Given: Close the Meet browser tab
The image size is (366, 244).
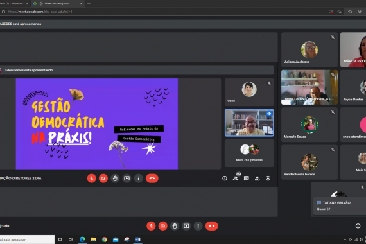Looking at the screenshot, I should (81, 3).
